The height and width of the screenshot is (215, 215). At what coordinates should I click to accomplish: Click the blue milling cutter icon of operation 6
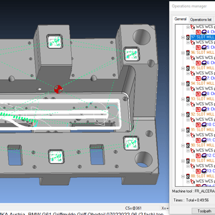coord(204,62)
